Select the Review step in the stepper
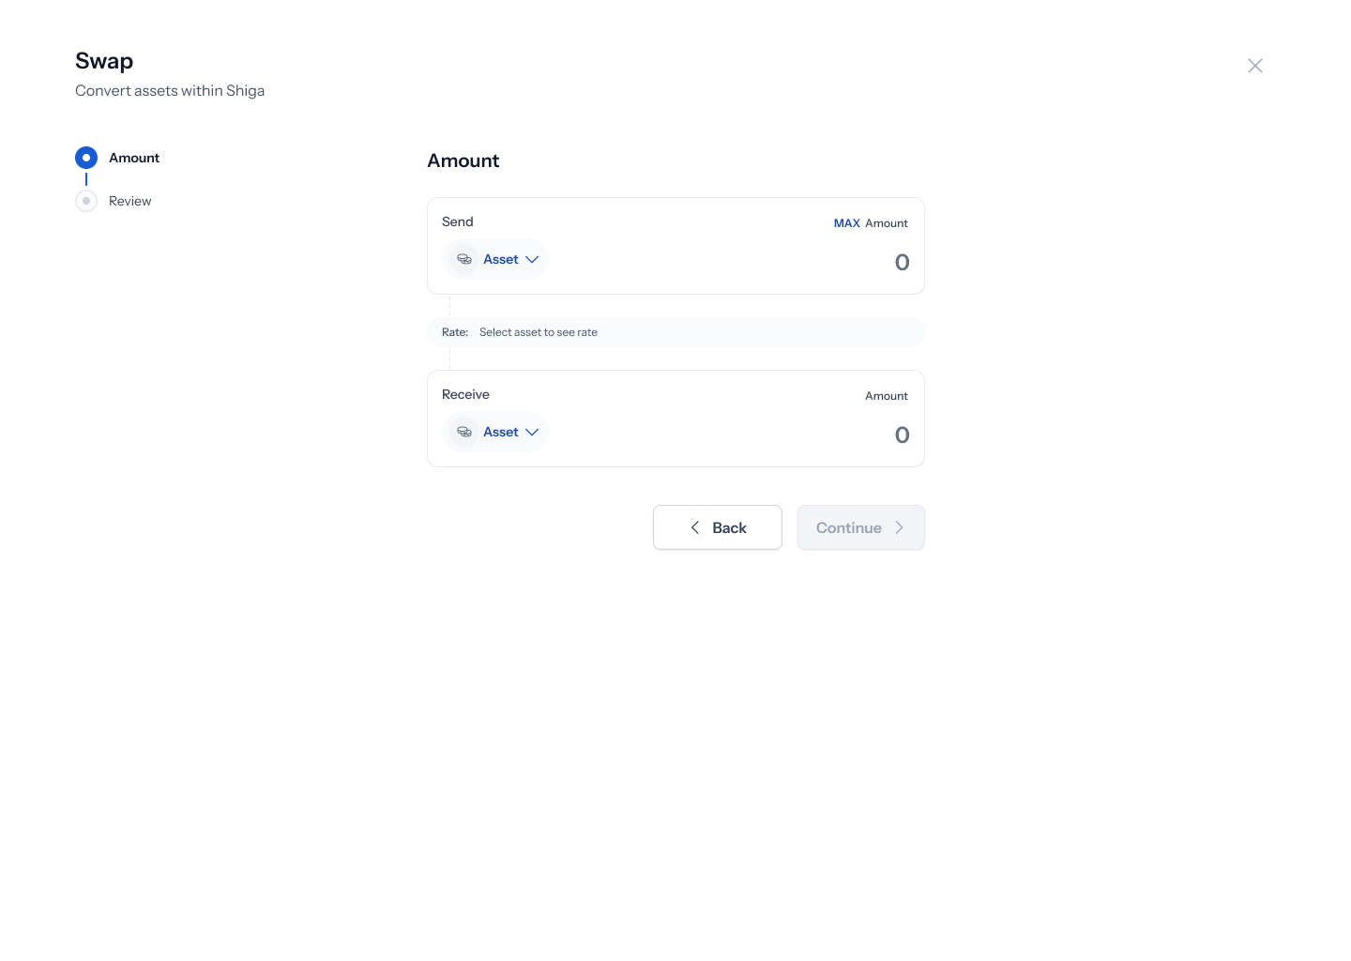The image size is (1351, 961). [114, 201]
